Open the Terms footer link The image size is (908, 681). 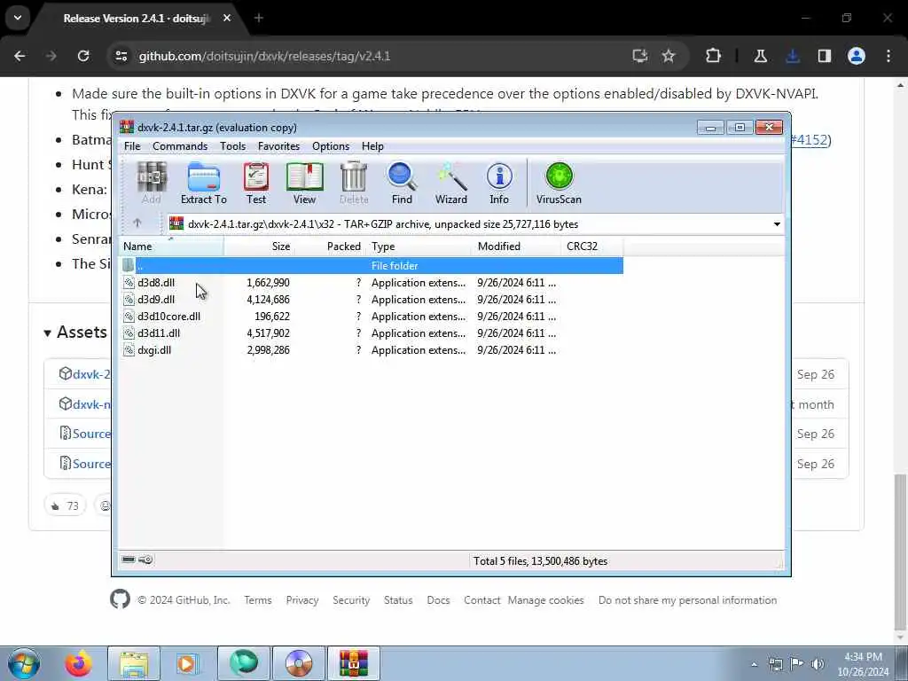[x=258, y=600]
